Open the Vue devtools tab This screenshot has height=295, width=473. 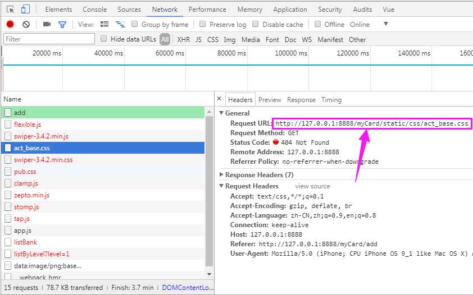click(389, 10)
